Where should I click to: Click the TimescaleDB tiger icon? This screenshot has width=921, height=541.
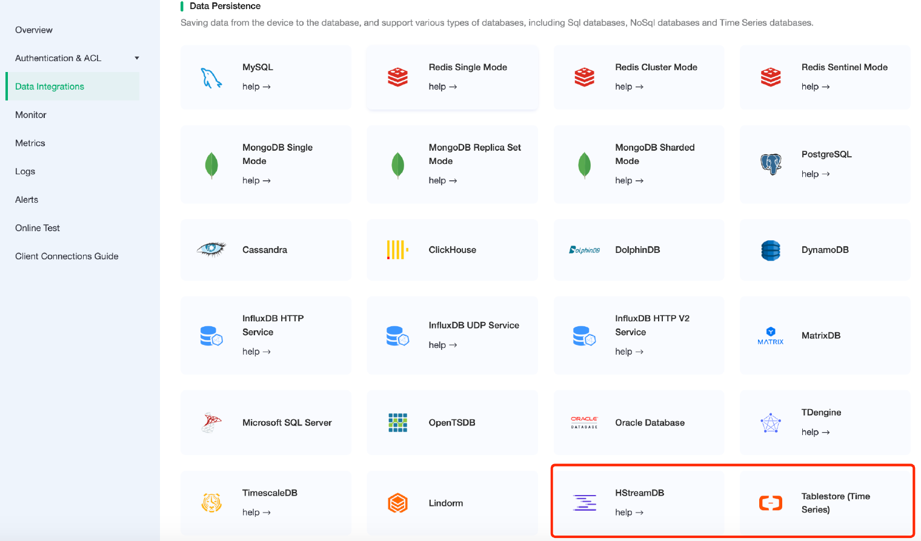tap(211, 503)
